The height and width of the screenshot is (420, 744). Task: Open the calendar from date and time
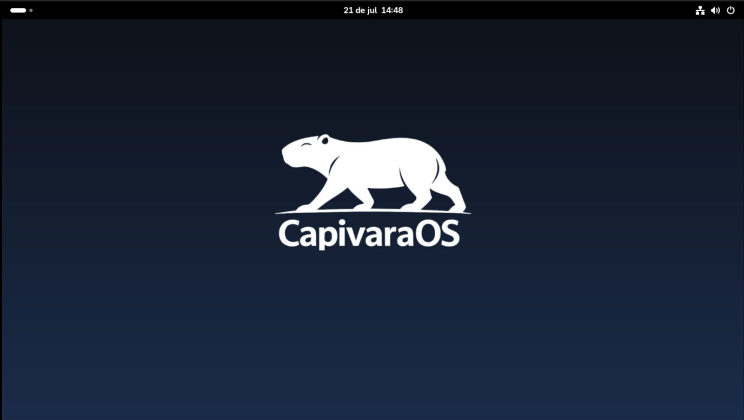pyautogui.click(x=373, y=10)
